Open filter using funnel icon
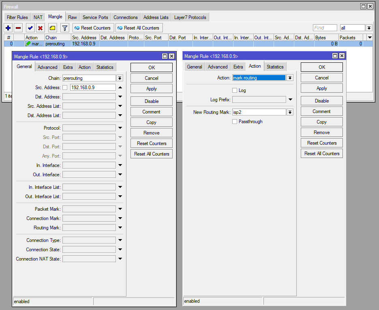The height and width of the screenshot is (310, 379). [x=64, y=28]
